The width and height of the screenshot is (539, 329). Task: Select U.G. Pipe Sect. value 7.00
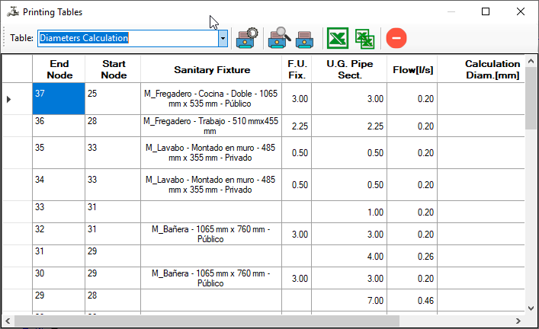click(x=349, y=301)
